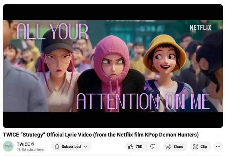The height and width of the screenshot is (156, 225).
Task: Toggle the Subscribed button label
Action: click(x=71, y=147)
